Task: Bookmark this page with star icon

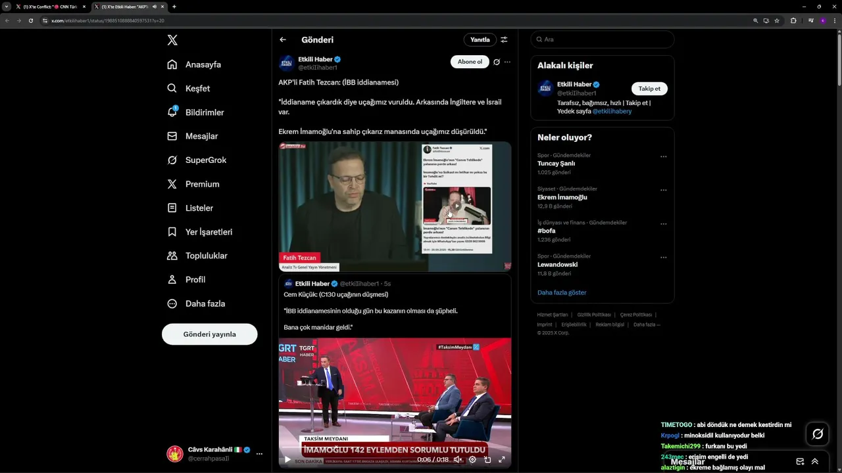Action: [777, 20]
